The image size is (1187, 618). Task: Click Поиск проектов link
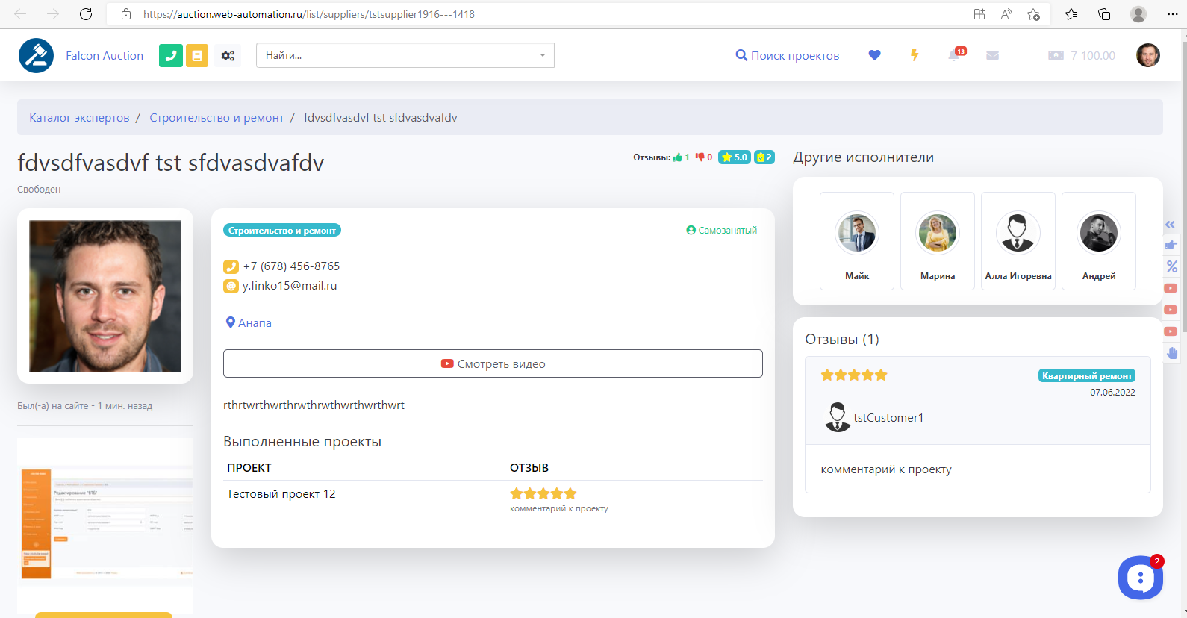pos(788,55)
